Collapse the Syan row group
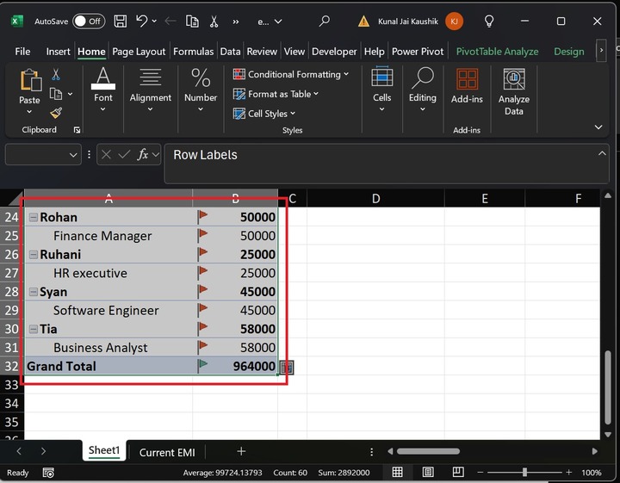The image size is (620, 483). pyautogui.click(x=33, y=292)
